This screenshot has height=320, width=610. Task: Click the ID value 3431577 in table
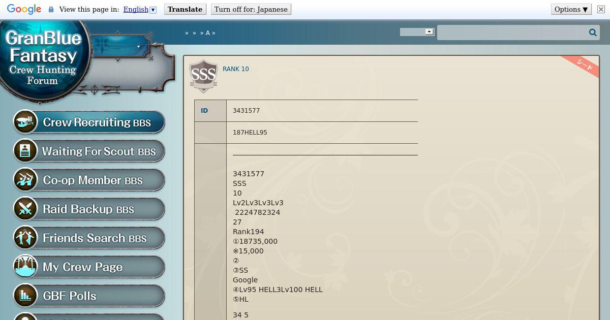click(x=246, y=111)
